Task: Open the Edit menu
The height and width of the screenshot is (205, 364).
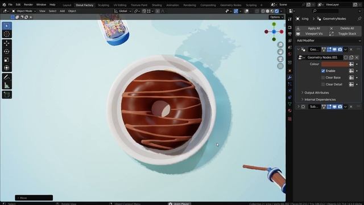Action: pyautogui.click(x=18, y=5)
